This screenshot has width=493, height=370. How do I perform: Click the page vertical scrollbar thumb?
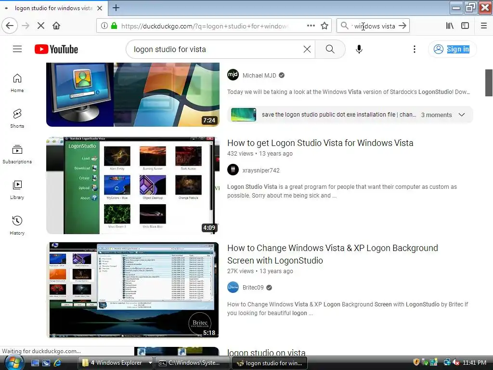(x=489, y=83)
